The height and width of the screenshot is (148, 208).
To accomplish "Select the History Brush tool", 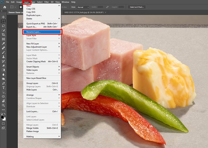I will [3, 61].
